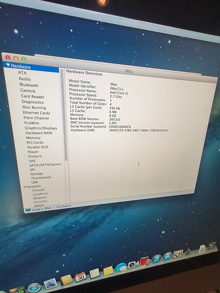The height and width of the screenshot is (293, 220).
Task: Launch the Mail eagle stamp icon
Action: (x=50, y=283)
